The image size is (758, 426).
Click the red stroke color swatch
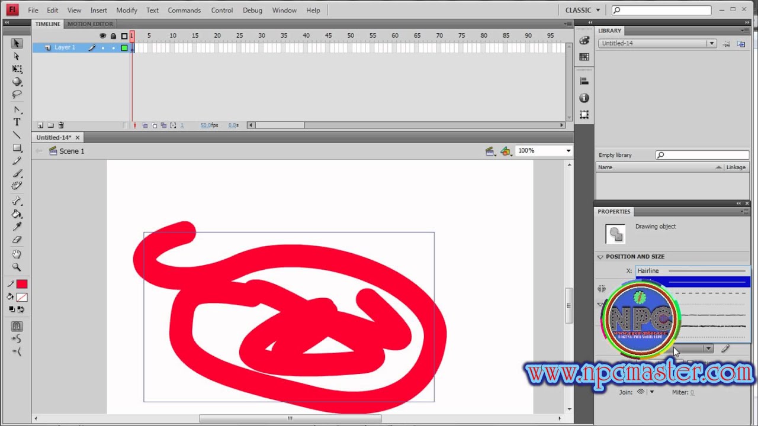[x=22, y=285]
